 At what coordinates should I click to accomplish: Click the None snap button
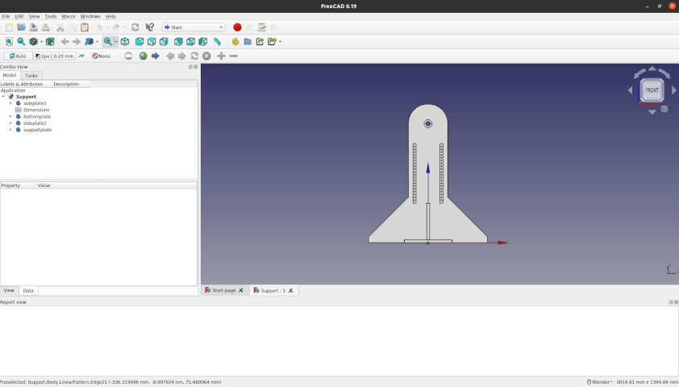pyautogui.click(x=102, y=56)
